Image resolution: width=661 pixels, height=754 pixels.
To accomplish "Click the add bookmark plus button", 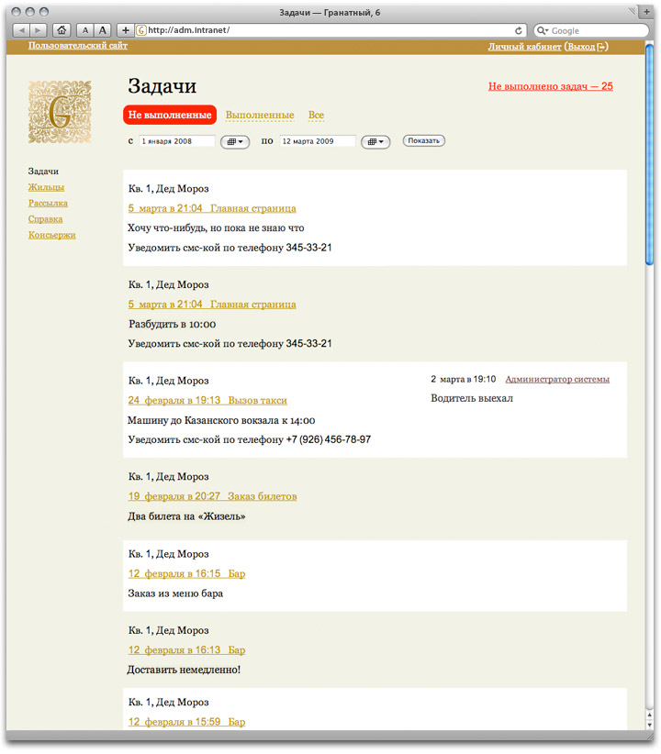I will [x=126, y=30].
